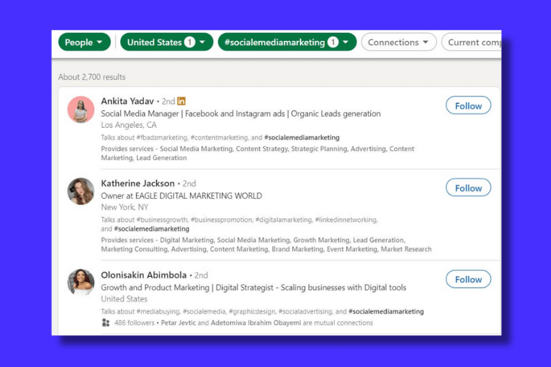The width and height of the screenshot is (551, 367).
Task: Open Ankita Yadav's profile
Action: [127, 101]
